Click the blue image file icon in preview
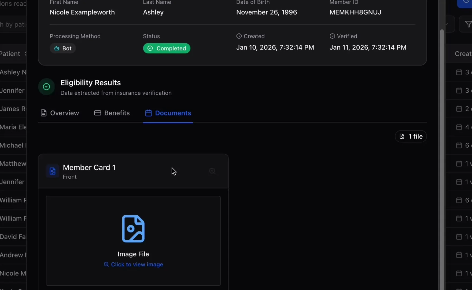 click(133, 229)
